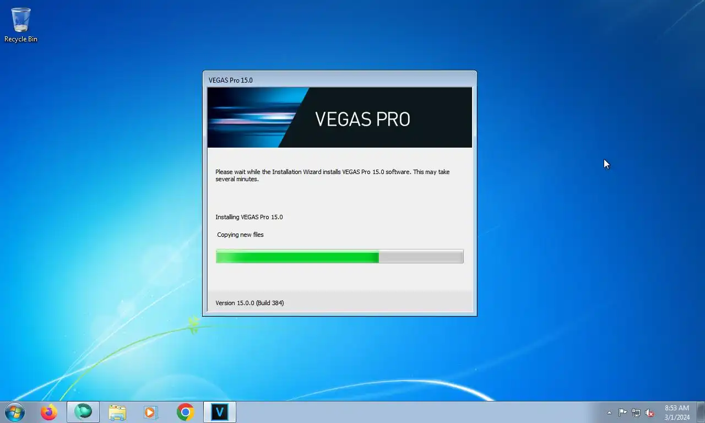The width and height of the screenshot is (705, 423).
Task: Click the 'Please wait while' instruction text
Action: tap(333, 176)
